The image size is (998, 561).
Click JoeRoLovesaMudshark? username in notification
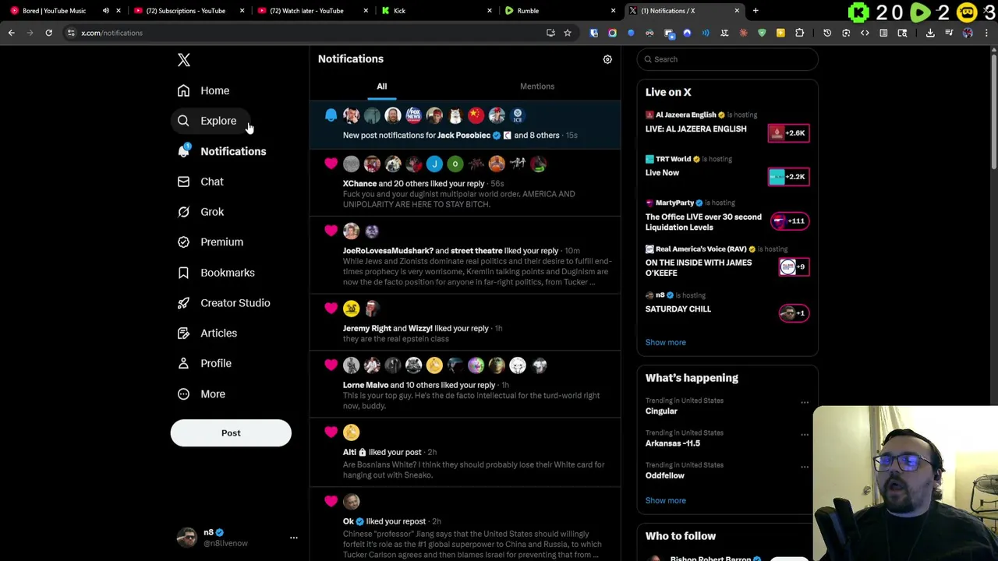[x=388, y=251]
